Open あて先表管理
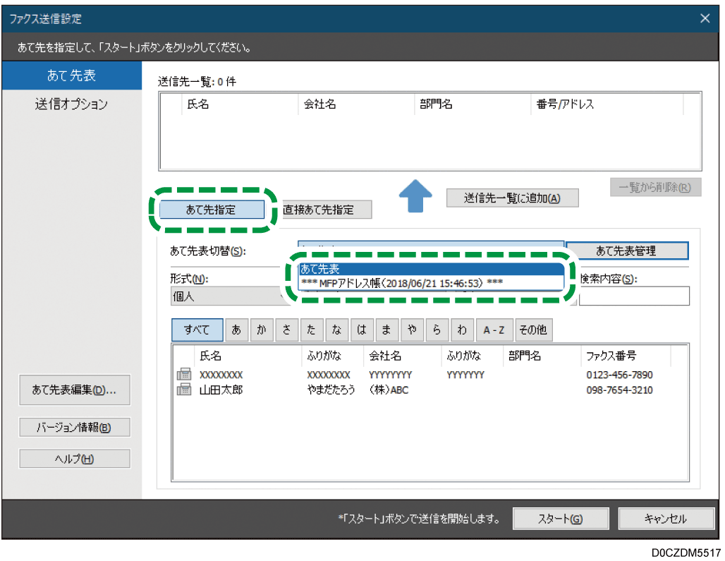 point(626,251)
